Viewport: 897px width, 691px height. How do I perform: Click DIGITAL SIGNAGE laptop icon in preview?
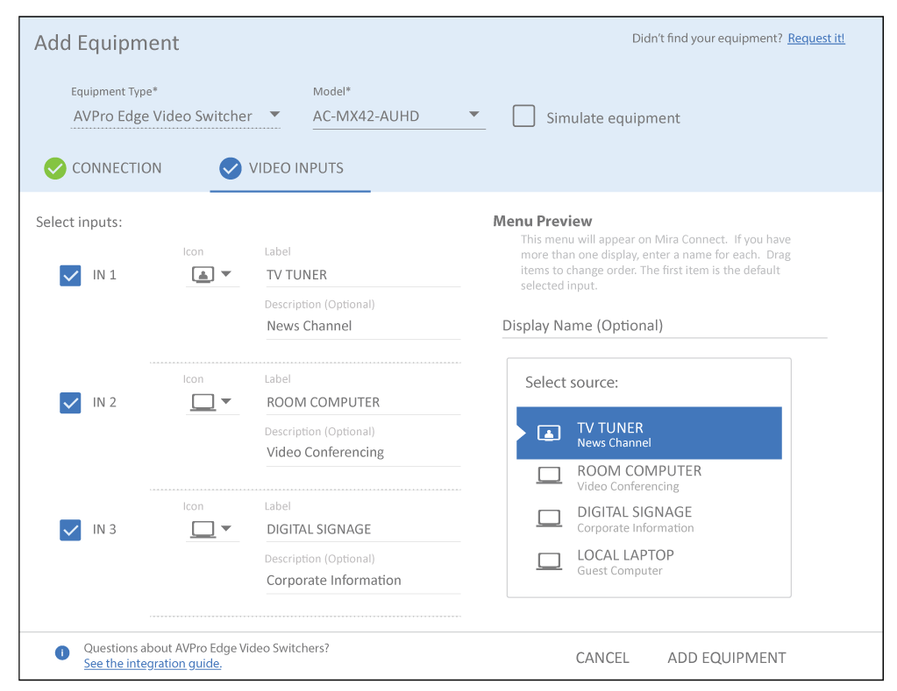coord(549,518)
